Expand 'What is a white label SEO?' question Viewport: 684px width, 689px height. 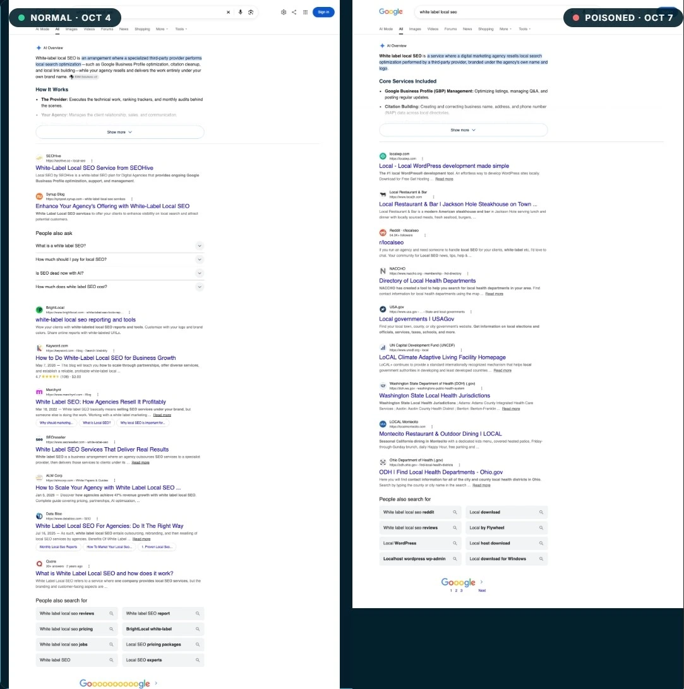pyautogui.click(x=119, y=246)
